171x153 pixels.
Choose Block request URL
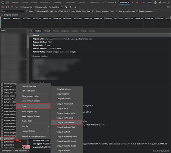point(33,112)
